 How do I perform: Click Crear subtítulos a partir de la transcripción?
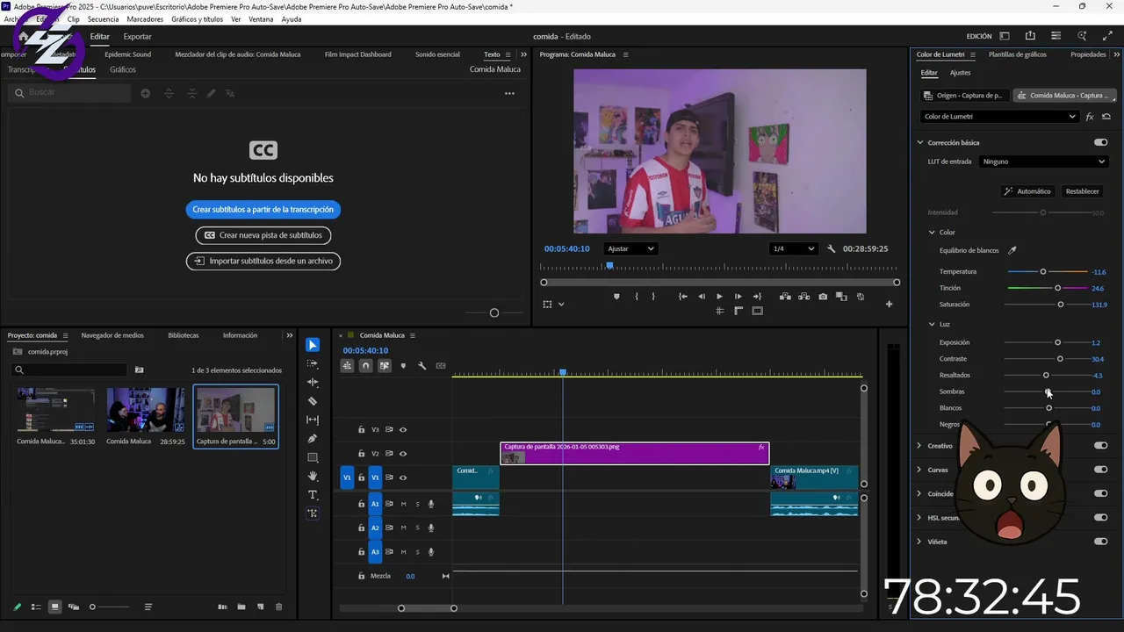click(263, 210)
